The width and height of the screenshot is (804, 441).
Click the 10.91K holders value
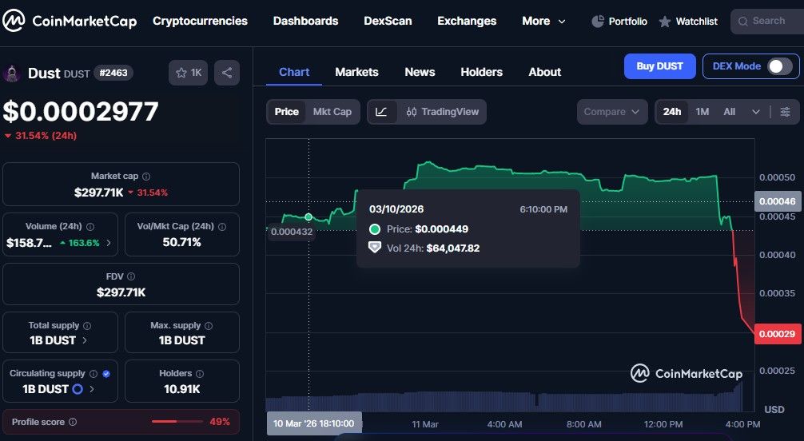click(x=181, y=389)
